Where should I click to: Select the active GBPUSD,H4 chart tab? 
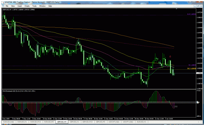pos(62,122)
